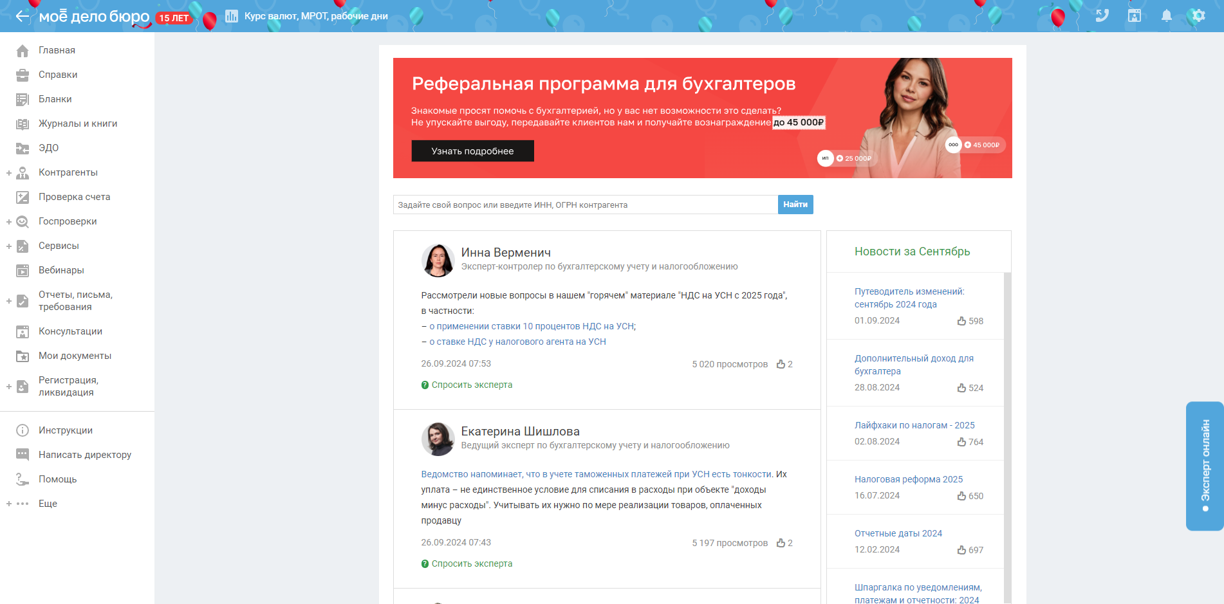Viewport: 1224px width, 604px height.
Task: Open Лайфхаки по налогам - 2025 news
Action: coord(914,425)
